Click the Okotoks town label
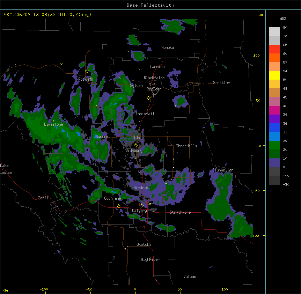 pyautogui.click(x=144, y=244)
